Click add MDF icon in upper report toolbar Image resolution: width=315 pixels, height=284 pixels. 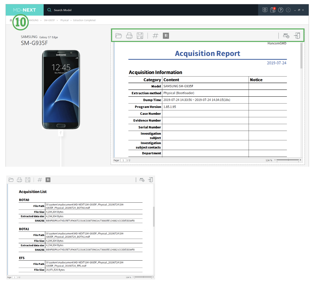286,36
